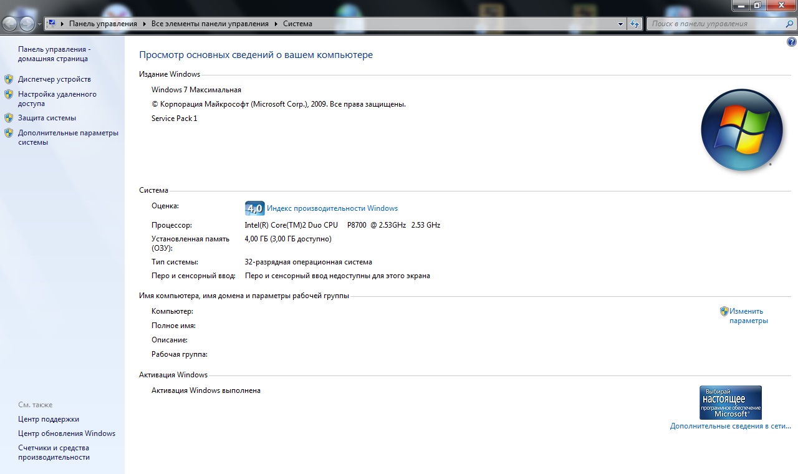
Task: Open 'Центр обновления Windows' link
Action: pyautogui.click(x=67, y=433)
